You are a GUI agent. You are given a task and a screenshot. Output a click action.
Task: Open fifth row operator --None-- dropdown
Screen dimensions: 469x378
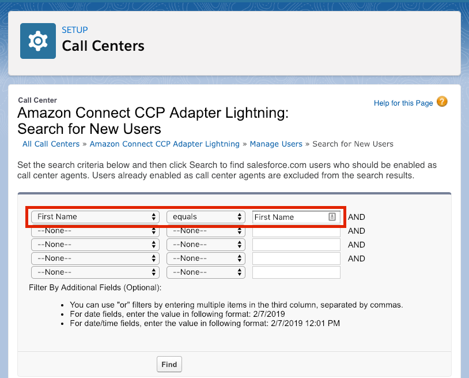click(x=206, y=272)
